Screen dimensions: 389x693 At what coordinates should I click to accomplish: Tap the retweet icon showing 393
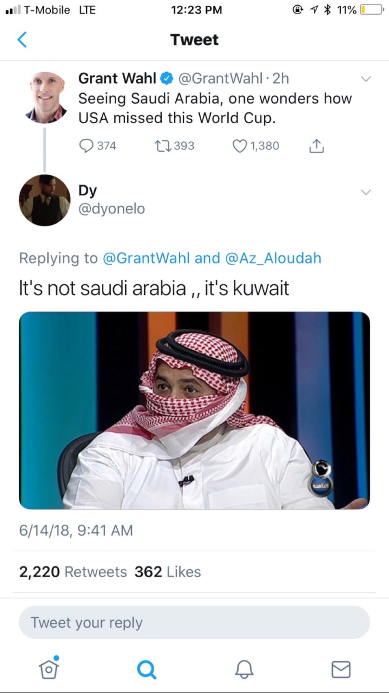point(164,146)
